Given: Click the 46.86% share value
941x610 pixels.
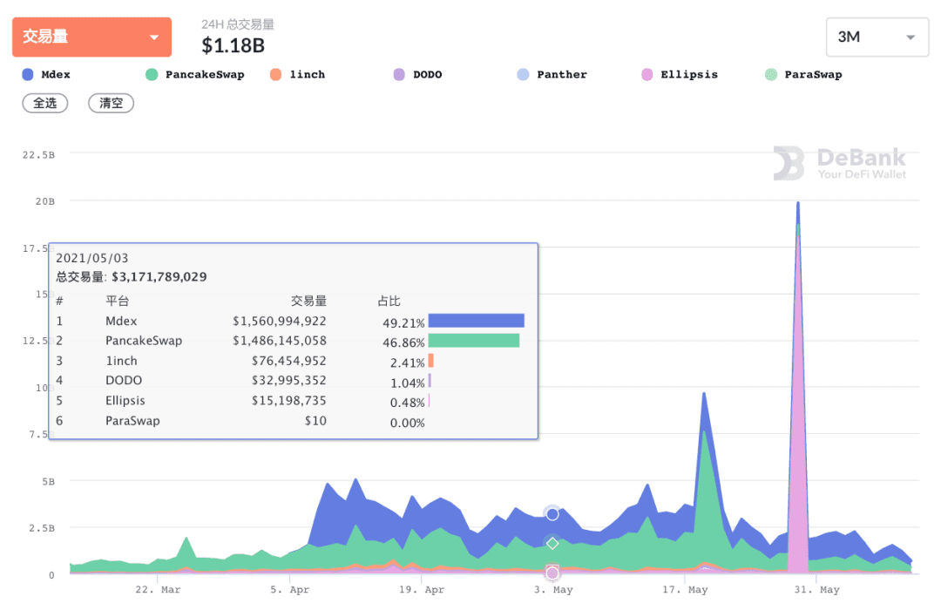Looking at the screenshot, I should pos(403,342).
